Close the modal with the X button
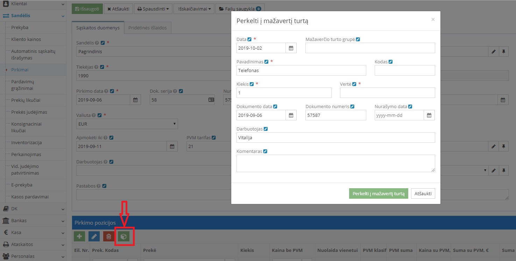This screenshot has width=516, height=261. [433, 20]
